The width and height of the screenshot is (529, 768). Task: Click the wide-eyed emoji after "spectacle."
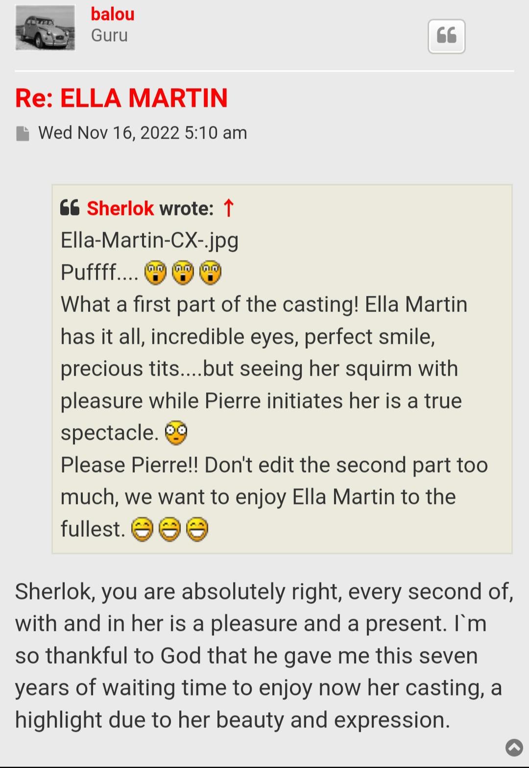(x=176, y=432)
